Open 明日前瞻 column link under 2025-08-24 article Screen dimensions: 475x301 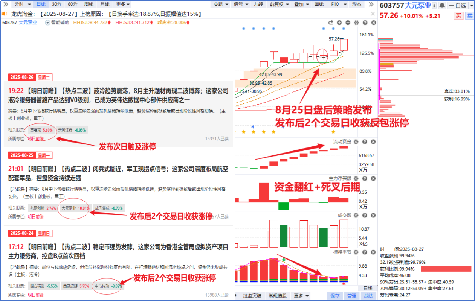(x=36, y=295)
